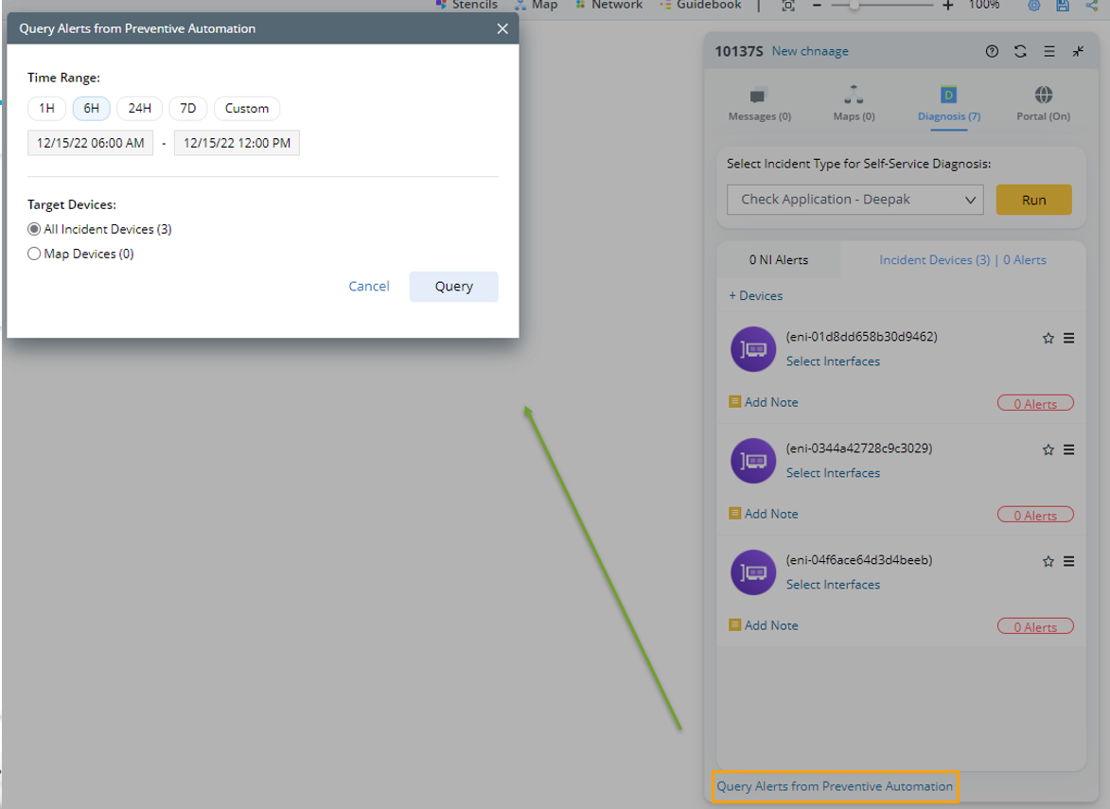Open the incident type dropdown

[x=855, y=200]
